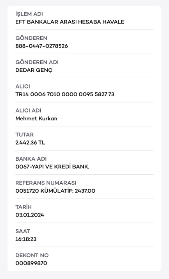Select the DEKONT NO label

32,256
